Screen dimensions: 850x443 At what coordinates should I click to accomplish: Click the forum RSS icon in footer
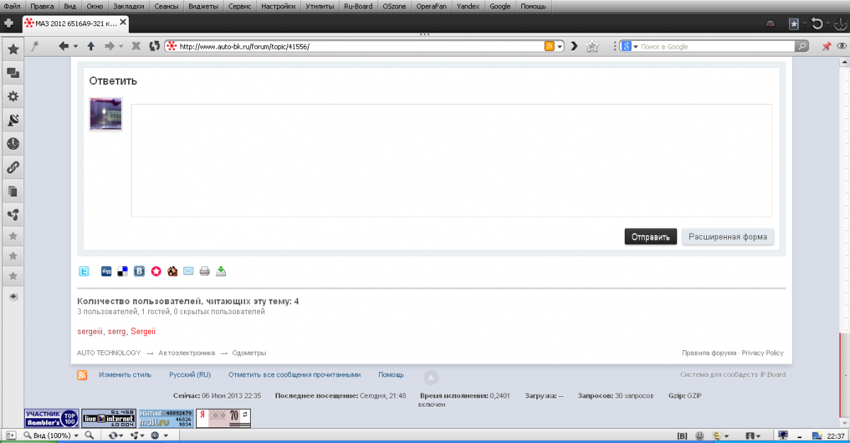(x=83, y=375)
